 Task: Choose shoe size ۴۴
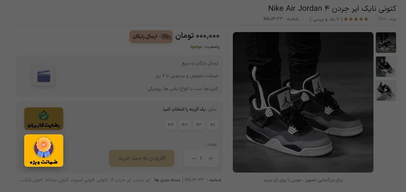click(x=171, y=125)
